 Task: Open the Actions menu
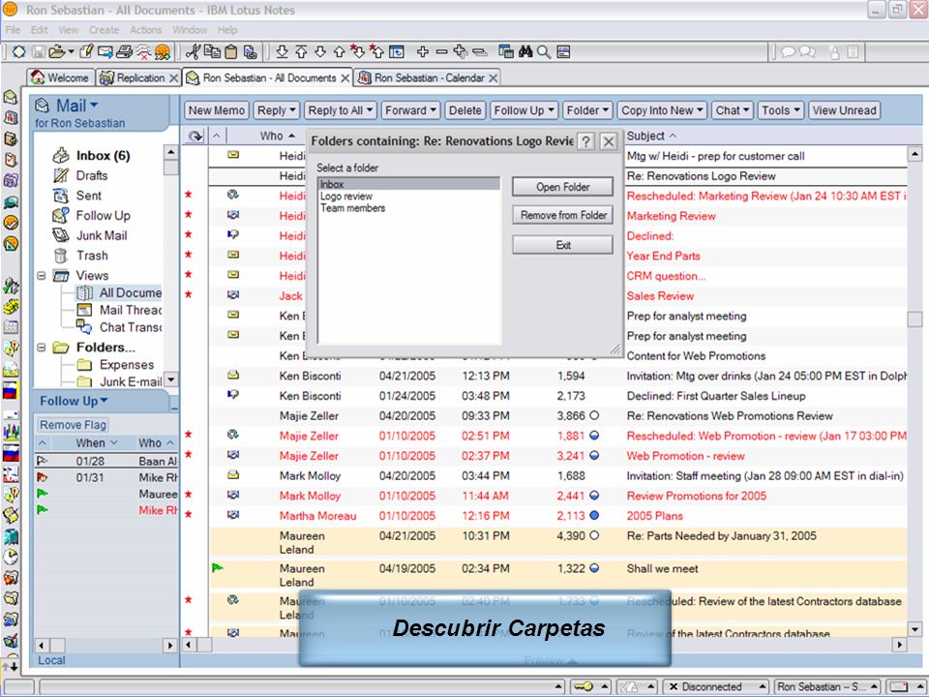point(146,30)
